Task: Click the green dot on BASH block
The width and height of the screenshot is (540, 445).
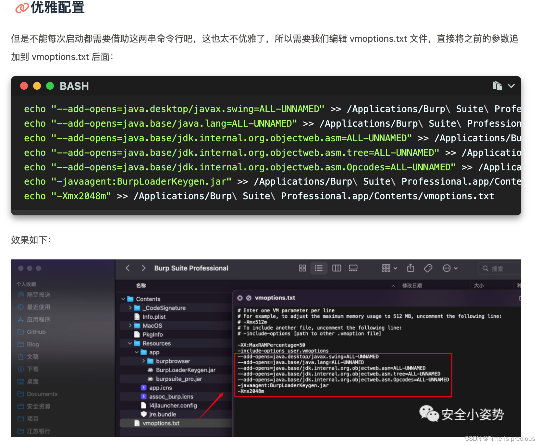Action: pos(50,86)
